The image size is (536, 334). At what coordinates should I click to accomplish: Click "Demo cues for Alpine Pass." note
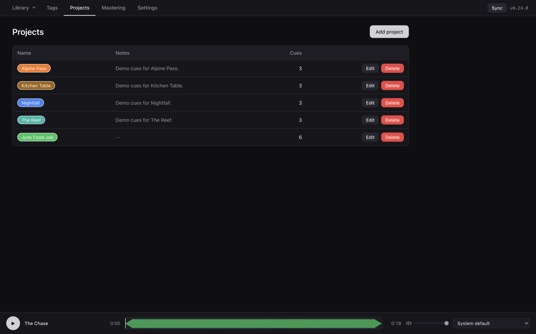click(147, 68)
